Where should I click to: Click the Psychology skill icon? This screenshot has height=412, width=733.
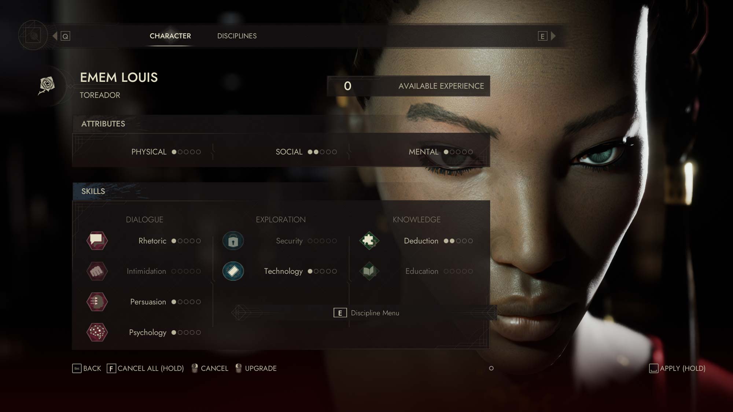pos(97,332)
